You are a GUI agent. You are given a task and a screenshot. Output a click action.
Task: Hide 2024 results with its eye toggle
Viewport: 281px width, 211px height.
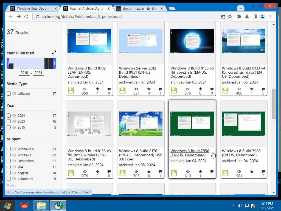pyautogui.click(x=14, y=116)
